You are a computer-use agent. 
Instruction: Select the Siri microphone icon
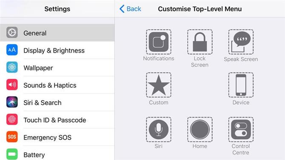click(159, 129)
